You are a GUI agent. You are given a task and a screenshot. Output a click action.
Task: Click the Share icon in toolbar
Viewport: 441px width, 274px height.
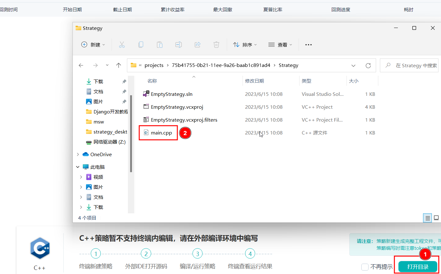[x=198, y=45]
